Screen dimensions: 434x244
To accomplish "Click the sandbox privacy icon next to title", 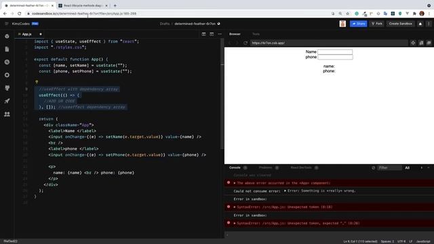I will (x=218, y=24).
